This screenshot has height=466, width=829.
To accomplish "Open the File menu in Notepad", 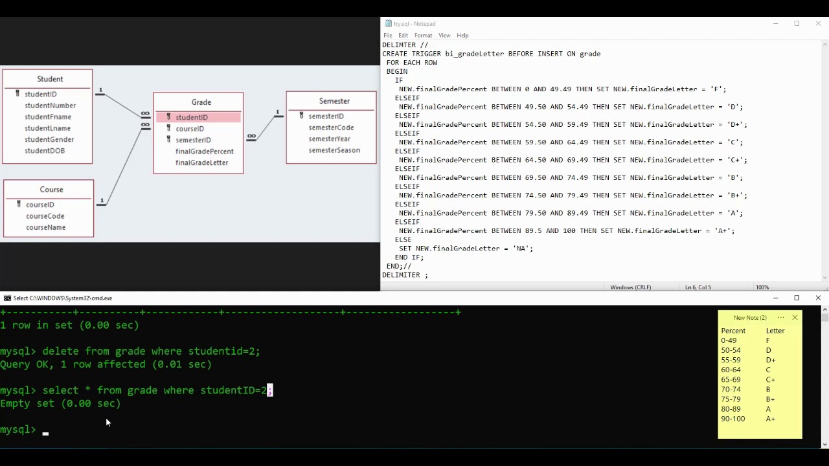I will coord(387,36).
